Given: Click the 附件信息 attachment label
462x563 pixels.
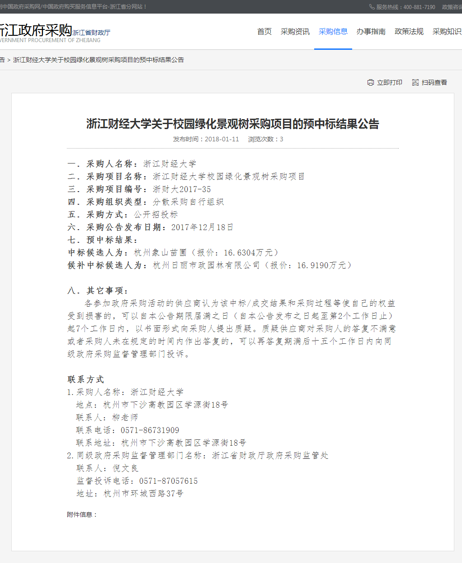Looking at the screenshot, I should pyautogui.click(x=82, y=515).
